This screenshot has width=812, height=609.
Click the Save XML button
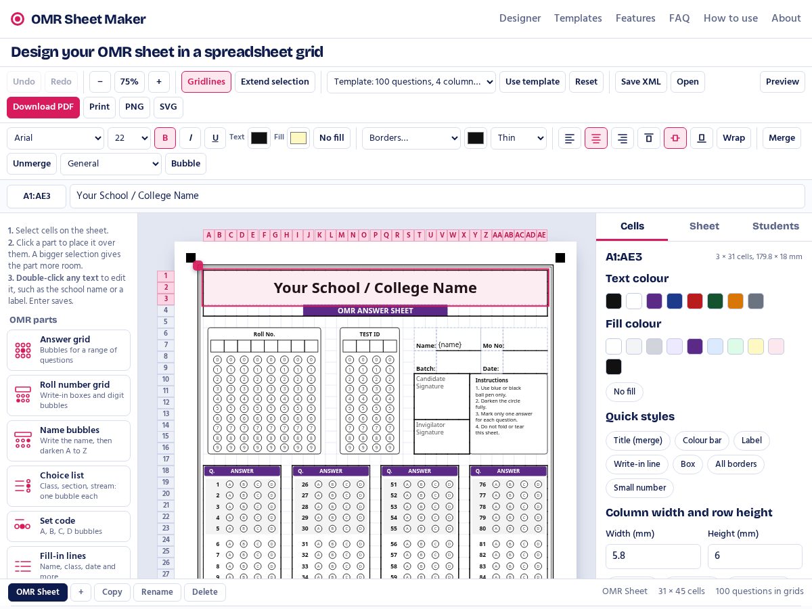(x=641, y=82)
